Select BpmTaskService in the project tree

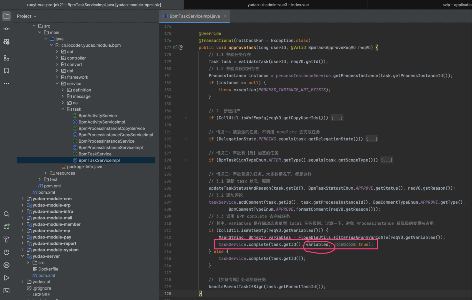95,154
